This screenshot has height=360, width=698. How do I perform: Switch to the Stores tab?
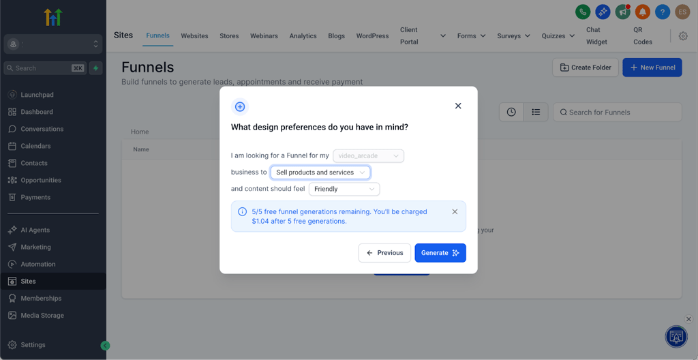(x=229, y=36)
